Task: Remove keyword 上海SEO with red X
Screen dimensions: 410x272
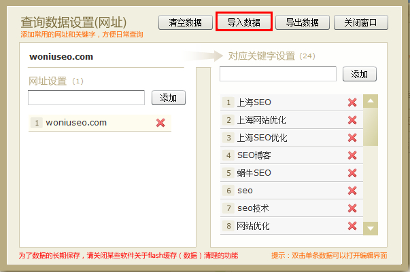Action: 352,102
